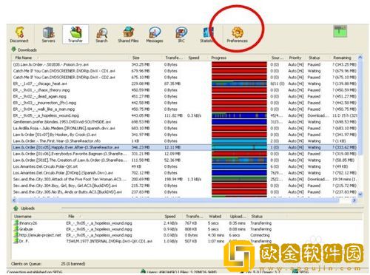The width and height of the screenshot is (370, 275).
Task: Open the Statistics toolbar icon
Action: click(x=207, y=35)
